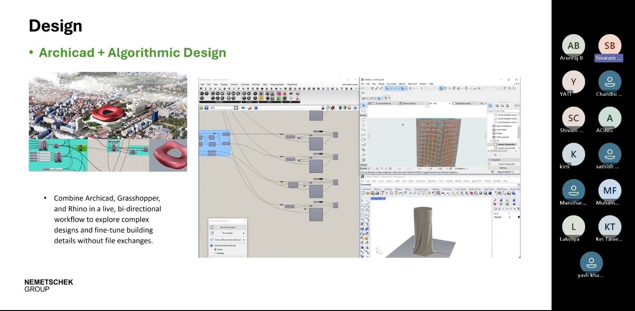
Task: Click the yellow node on Grasshopper canvas
Action: [282, 184]
